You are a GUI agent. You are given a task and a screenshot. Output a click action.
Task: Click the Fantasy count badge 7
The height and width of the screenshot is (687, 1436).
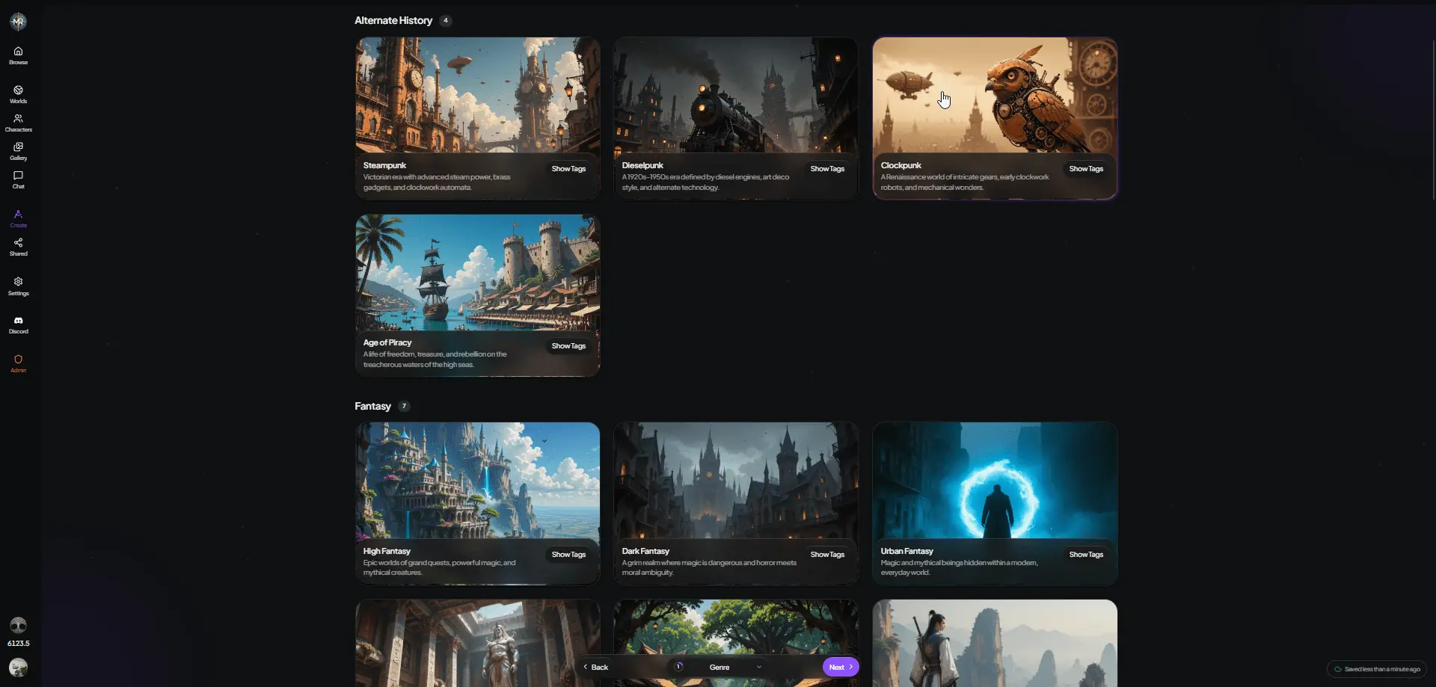point(404,406)
